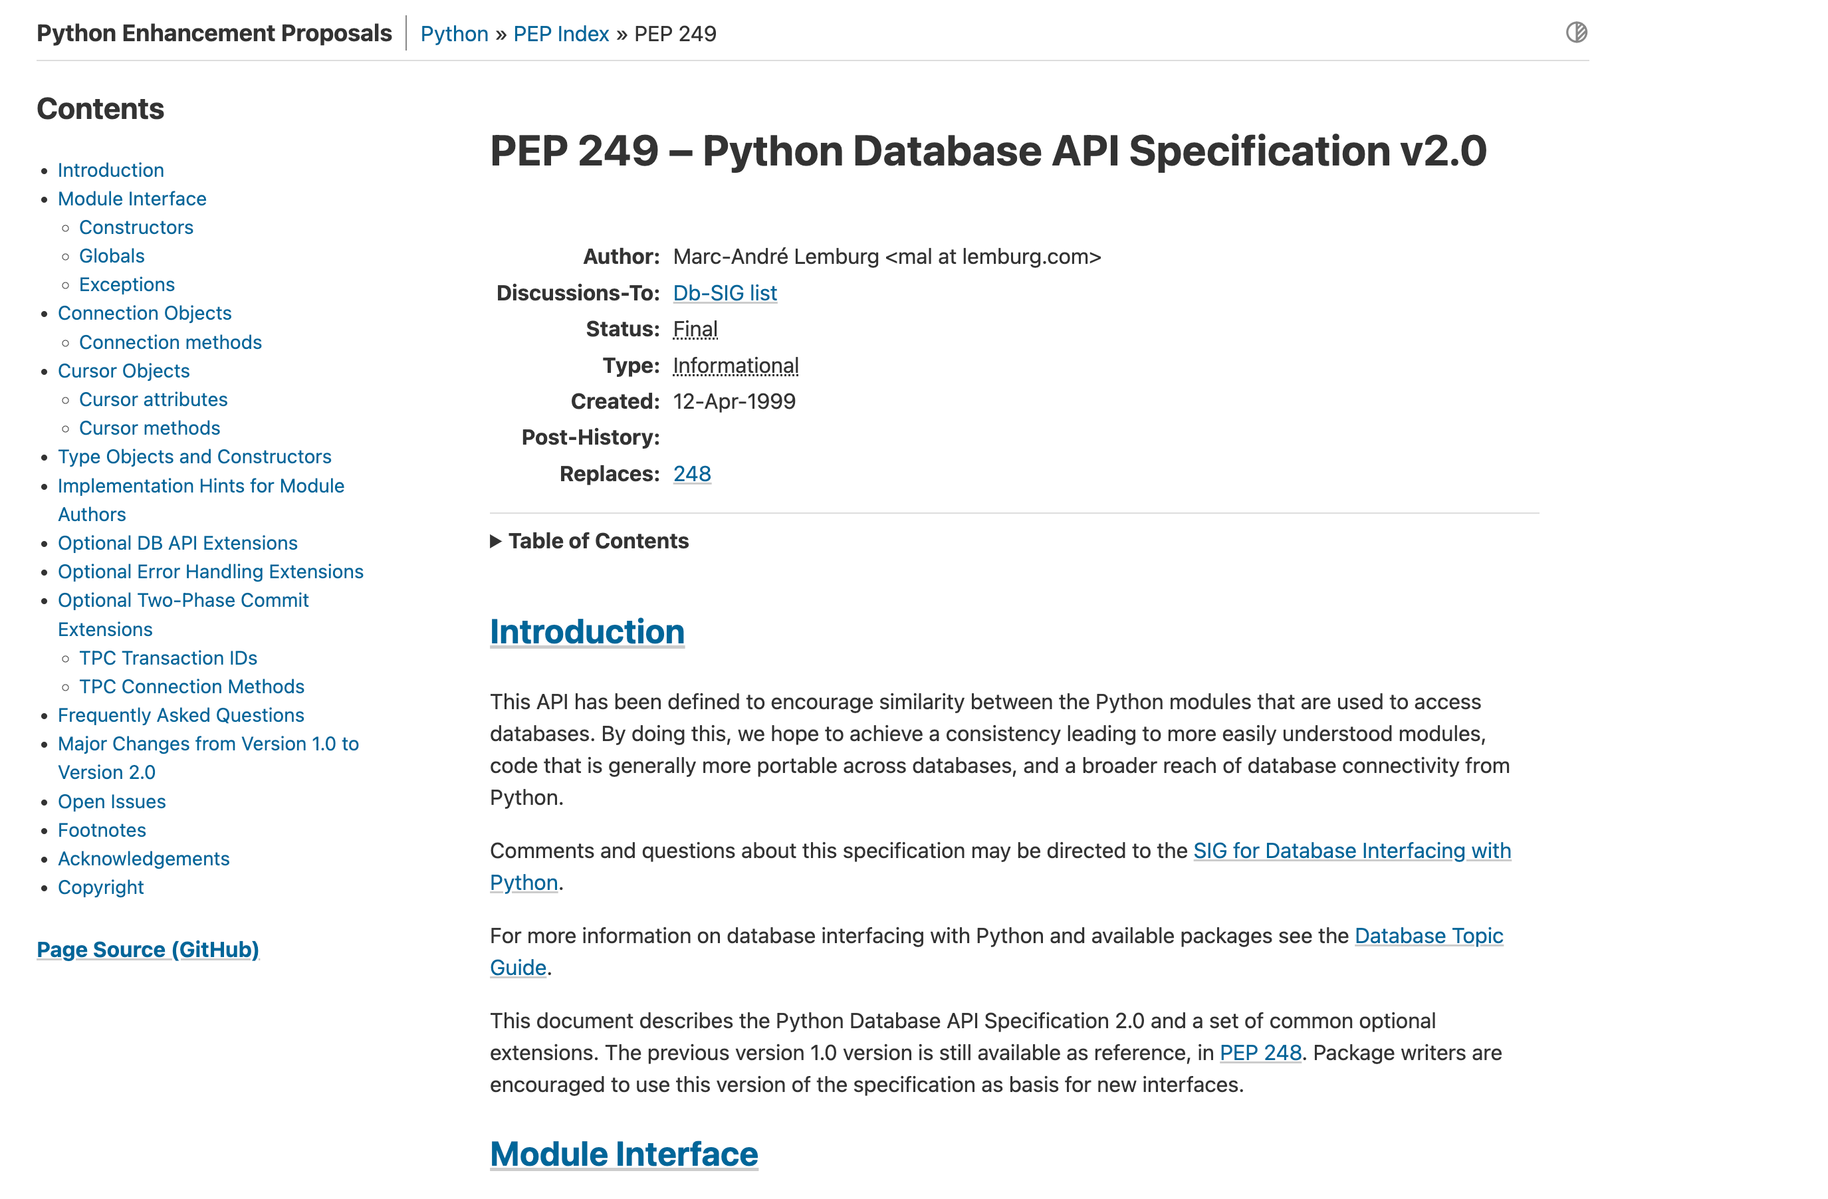Open the PEP Index breadcrumb link

(560, 34)
